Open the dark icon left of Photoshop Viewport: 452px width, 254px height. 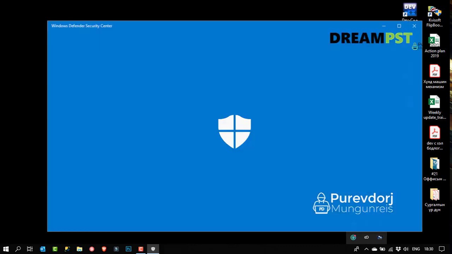(116, 249)
